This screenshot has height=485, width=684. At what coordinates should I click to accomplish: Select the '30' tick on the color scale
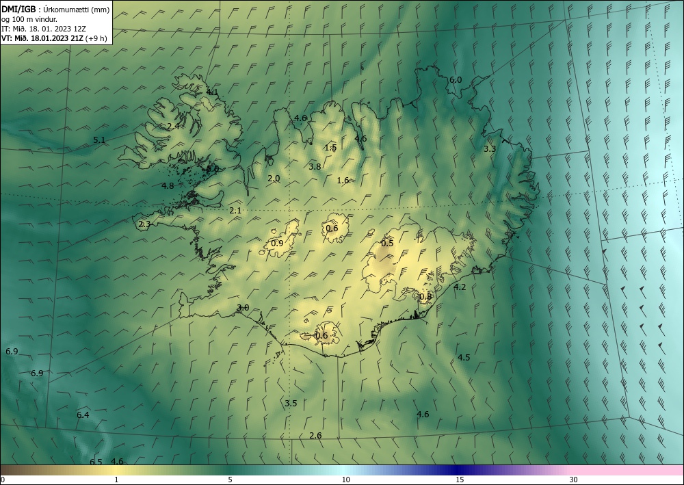pos(574,480)
